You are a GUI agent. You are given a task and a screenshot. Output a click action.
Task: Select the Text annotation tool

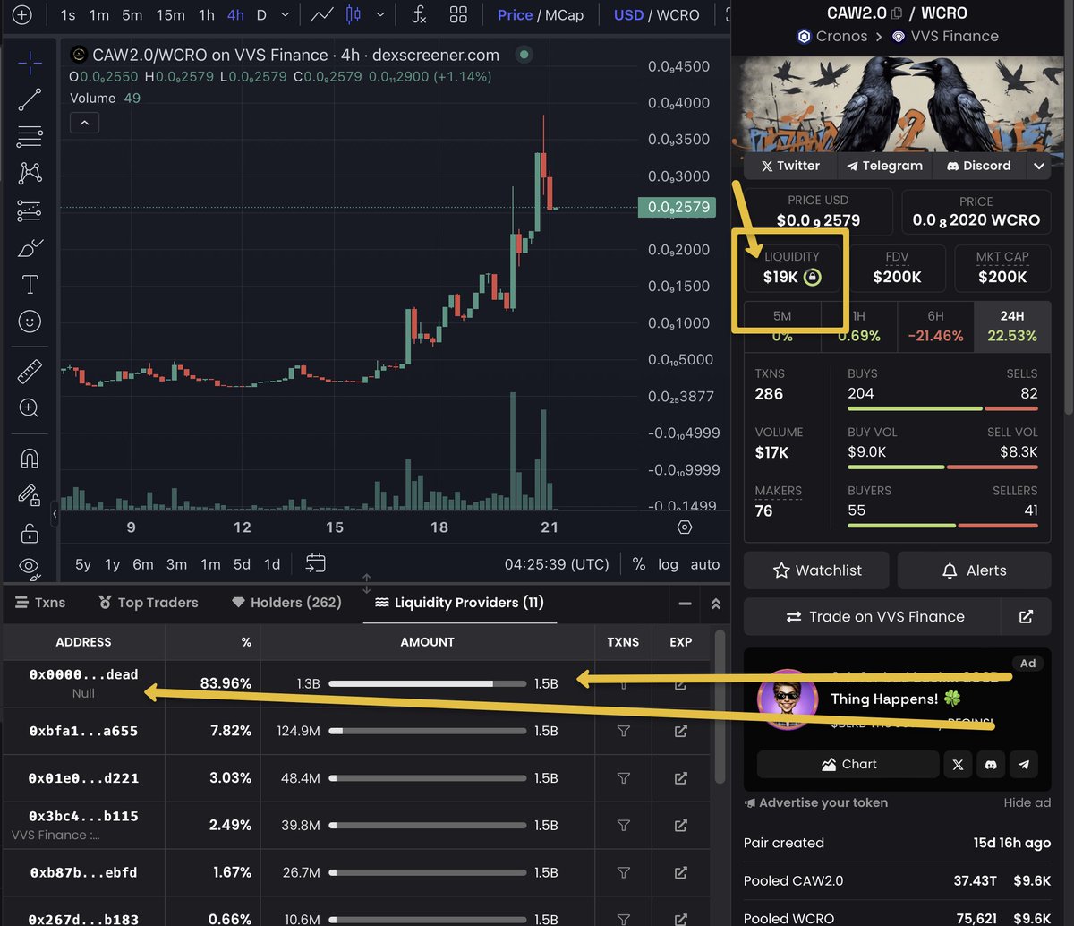coord(30,285)
